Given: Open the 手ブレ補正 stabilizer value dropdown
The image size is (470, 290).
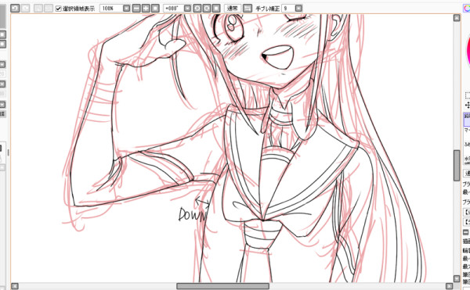Looking at the screenshot, I should 298,9.
